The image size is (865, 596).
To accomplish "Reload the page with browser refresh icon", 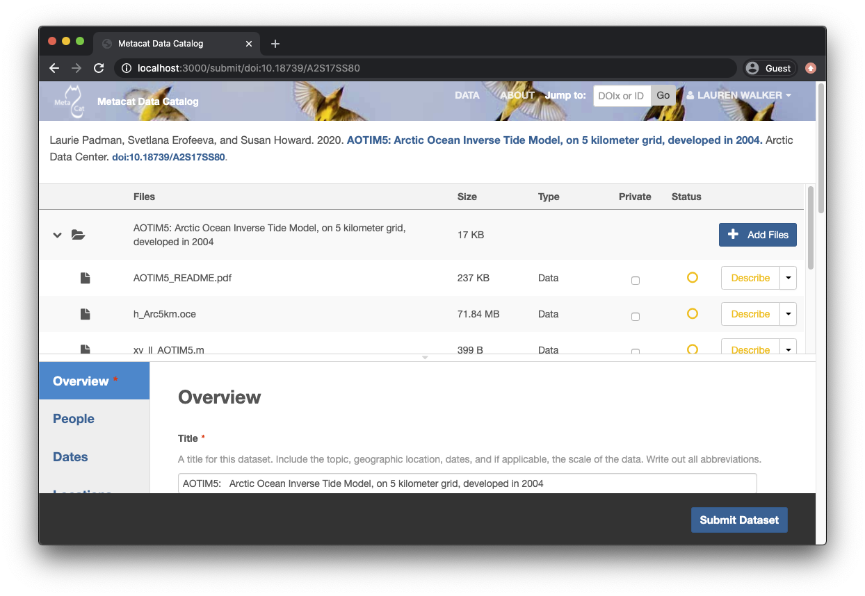I will point(99,68).
